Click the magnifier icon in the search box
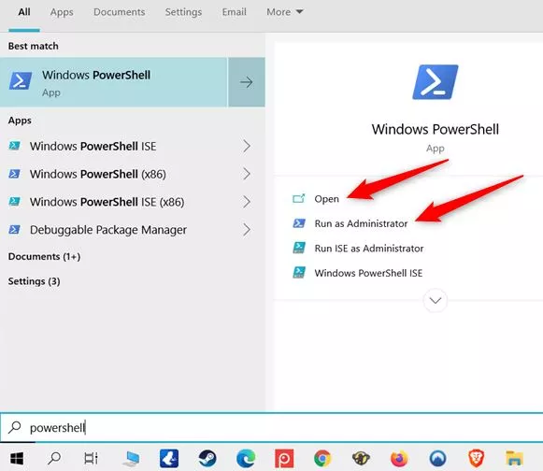 click(15, 427)
